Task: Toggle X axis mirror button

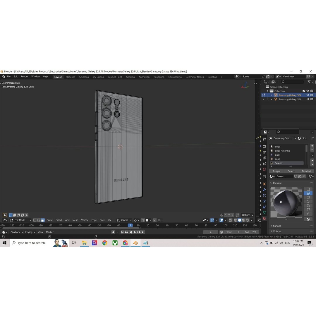Action: tap(226, 215)
